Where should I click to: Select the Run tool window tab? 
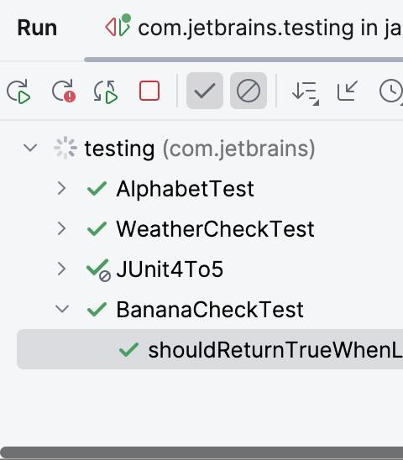[37, 29]
